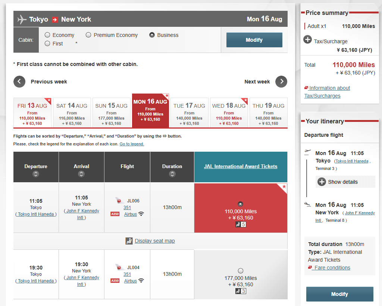Switch to THU 19 AUG date tab

[x=269, y=113]
